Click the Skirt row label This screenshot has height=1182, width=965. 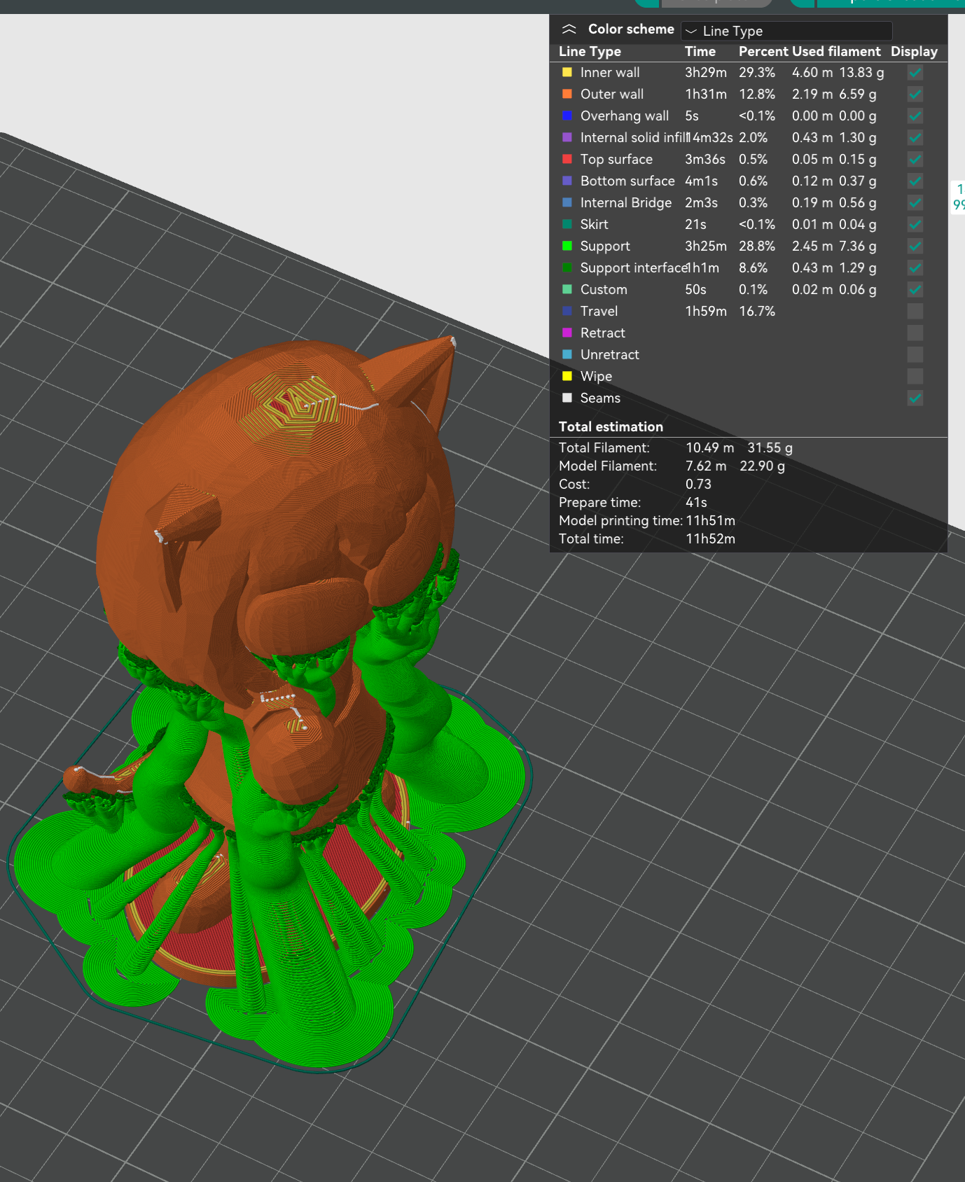pyautogui.click(x=595, y=224)
